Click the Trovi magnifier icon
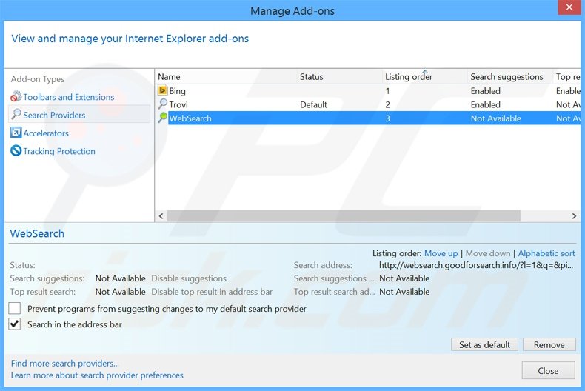The width and height of the screenshot is (585, 391). (x=163, y=104)
